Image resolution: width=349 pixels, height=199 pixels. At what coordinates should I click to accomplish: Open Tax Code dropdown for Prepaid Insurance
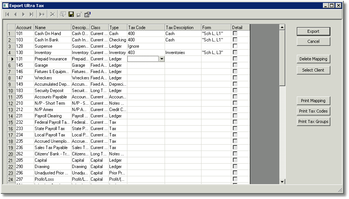pyautogui.click(x=162, y=59)
